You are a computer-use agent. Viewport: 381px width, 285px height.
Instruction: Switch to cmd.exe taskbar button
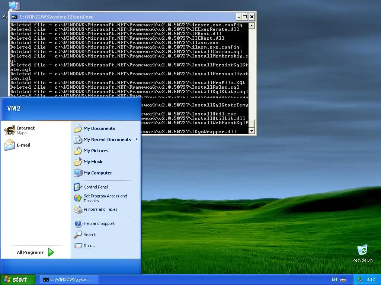(x=69, y=279)
